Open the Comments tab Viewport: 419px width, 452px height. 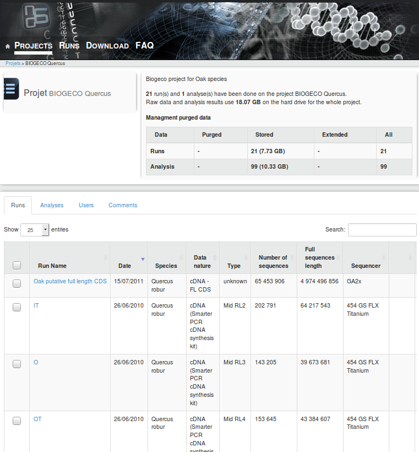click(123, 205)
